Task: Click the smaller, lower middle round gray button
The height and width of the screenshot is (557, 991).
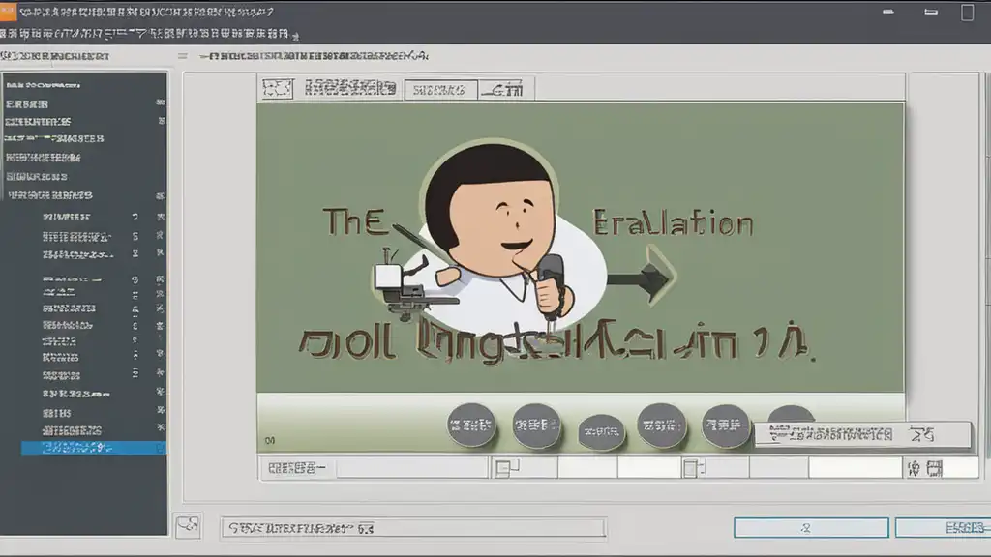Action: [x=601, y=432]
